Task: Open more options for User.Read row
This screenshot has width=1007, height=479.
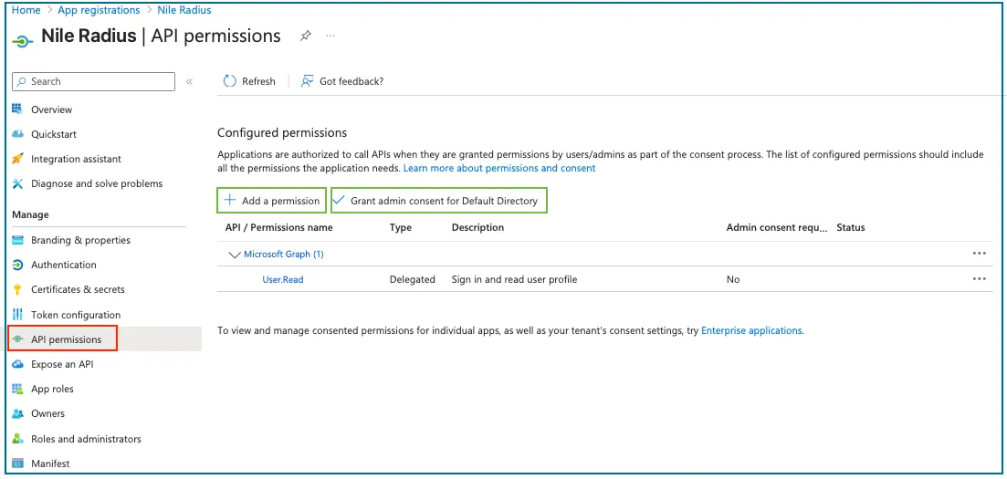Action: click(x=979, y=278)
